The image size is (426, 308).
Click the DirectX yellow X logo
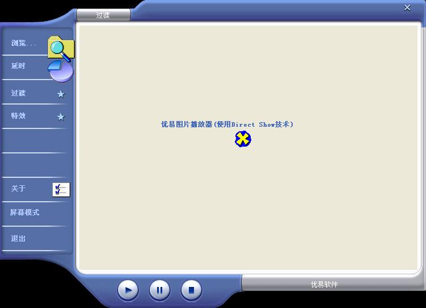pos(243,139)
